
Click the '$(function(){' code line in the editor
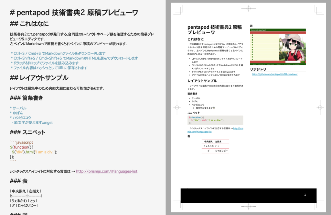(21, 147)
